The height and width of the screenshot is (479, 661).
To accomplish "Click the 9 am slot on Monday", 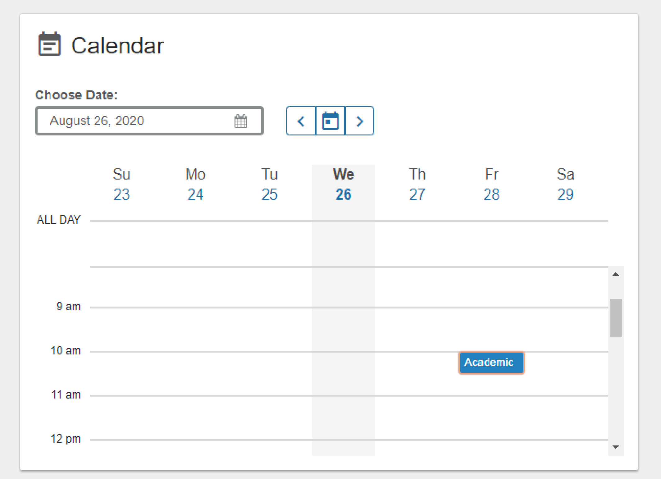I will tap(195, 329).
